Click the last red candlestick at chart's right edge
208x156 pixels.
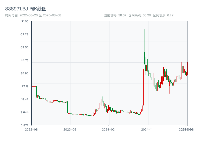[x=187, y=68]
